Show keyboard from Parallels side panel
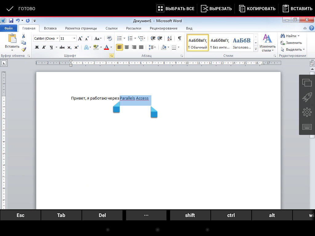Screen dimensions: 315x236 (307, 127)
